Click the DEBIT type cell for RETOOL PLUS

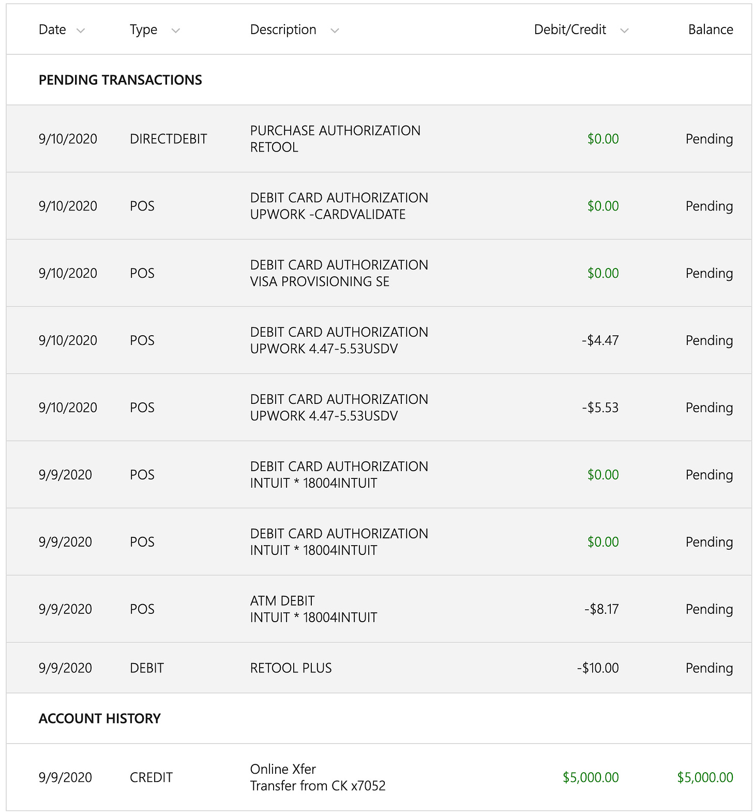click(x=147, y=668)
